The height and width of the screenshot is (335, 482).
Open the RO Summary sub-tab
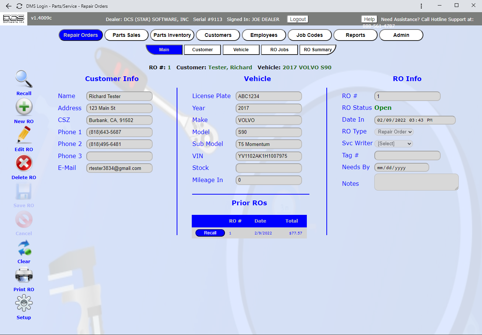pyautogui.click(x=318, y=50)
